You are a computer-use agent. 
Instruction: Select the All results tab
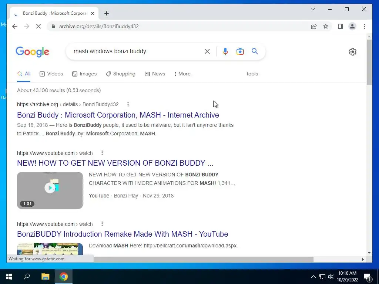(x=24, y=74)
